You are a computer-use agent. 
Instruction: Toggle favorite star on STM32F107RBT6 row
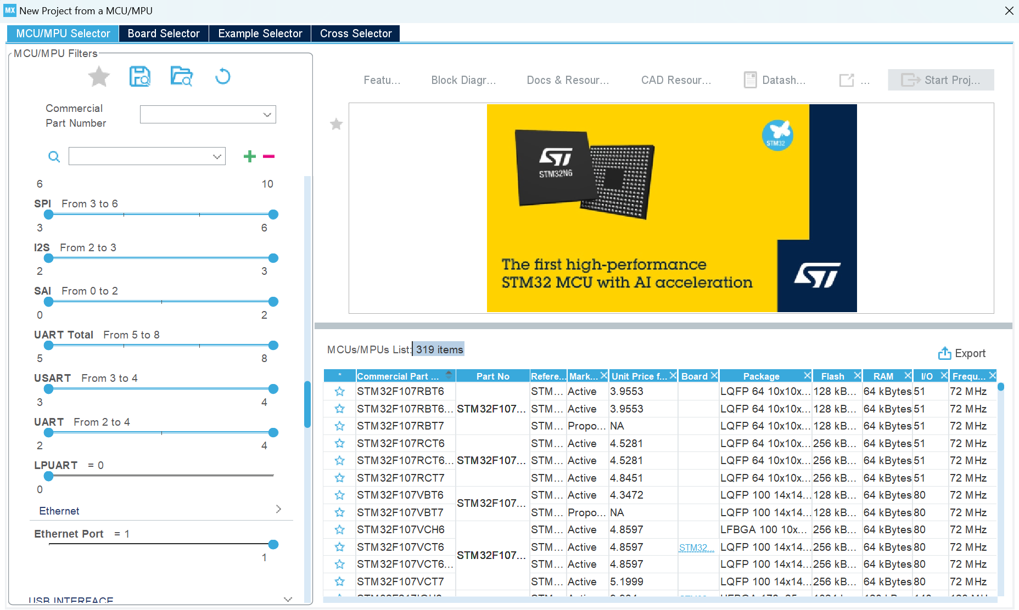(339, 391)
